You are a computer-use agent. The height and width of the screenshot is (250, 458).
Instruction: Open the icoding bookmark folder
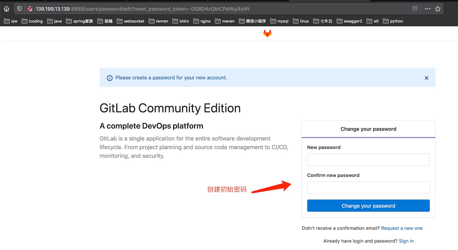[x=32, y=21]
